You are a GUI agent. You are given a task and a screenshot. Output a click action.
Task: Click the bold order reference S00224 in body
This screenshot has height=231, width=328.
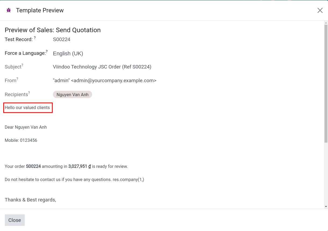click(33, 167)
